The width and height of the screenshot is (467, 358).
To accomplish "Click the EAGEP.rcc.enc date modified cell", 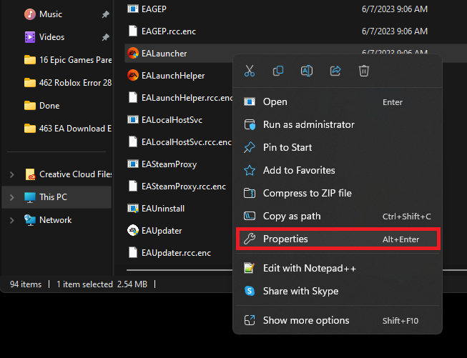I will click(x=394, y=31).
